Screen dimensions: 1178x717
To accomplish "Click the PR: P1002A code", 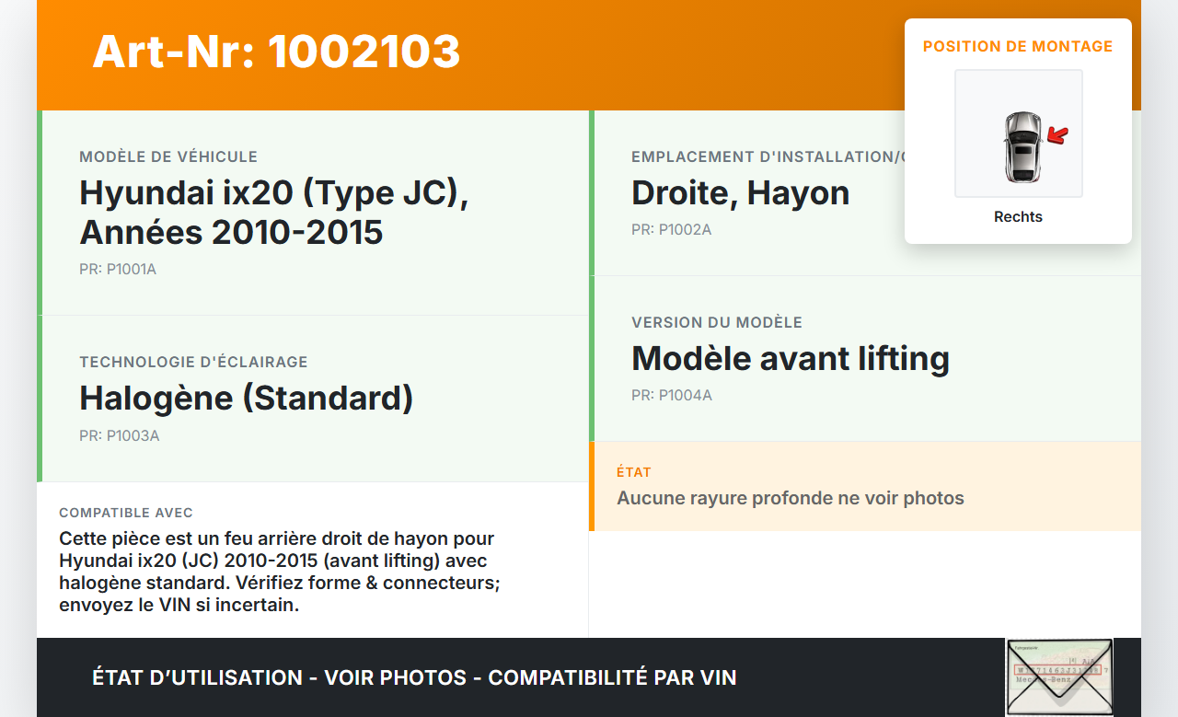I will (671, 229).
